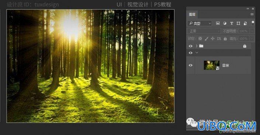
Task: Click the lock icon on the group row
Action: tap(245, 46)
